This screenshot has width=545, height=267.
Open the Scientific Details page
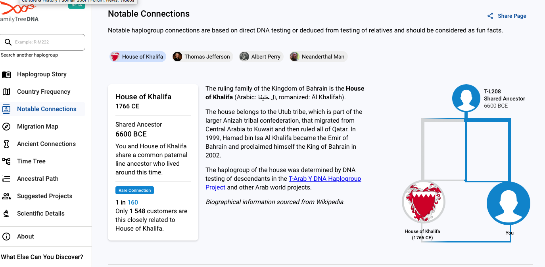[x=41, y=214]
